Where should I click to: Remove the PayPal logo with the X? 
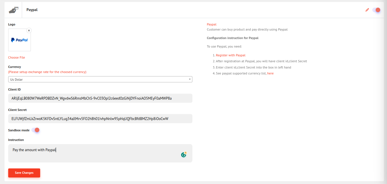[29, 31]
